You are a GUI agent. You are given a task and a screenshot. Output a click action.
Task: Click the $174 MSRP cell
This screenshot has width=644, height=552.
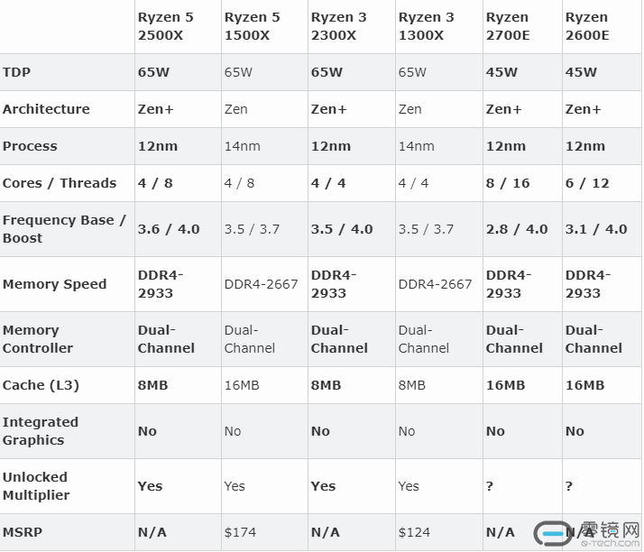pyautogui.click(x=240, y=532)
